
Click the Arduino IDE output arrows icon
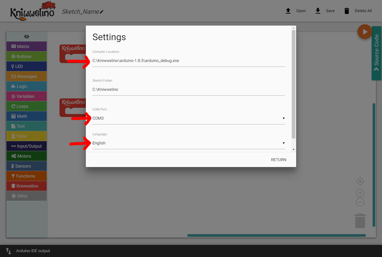[x=8, y=251]
